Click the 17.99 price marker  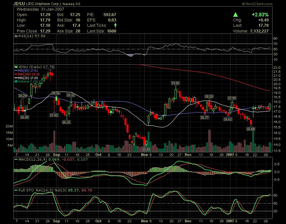point(232,98)
